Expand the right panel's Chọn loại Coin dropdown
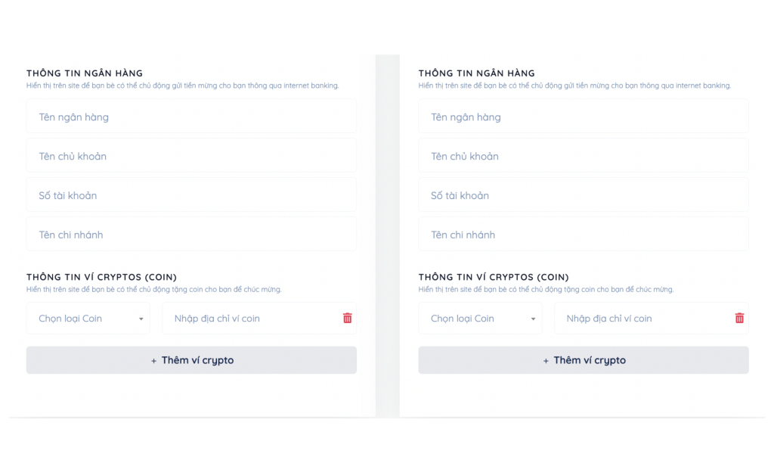This screenshot has height=454, width=774. 480,319
